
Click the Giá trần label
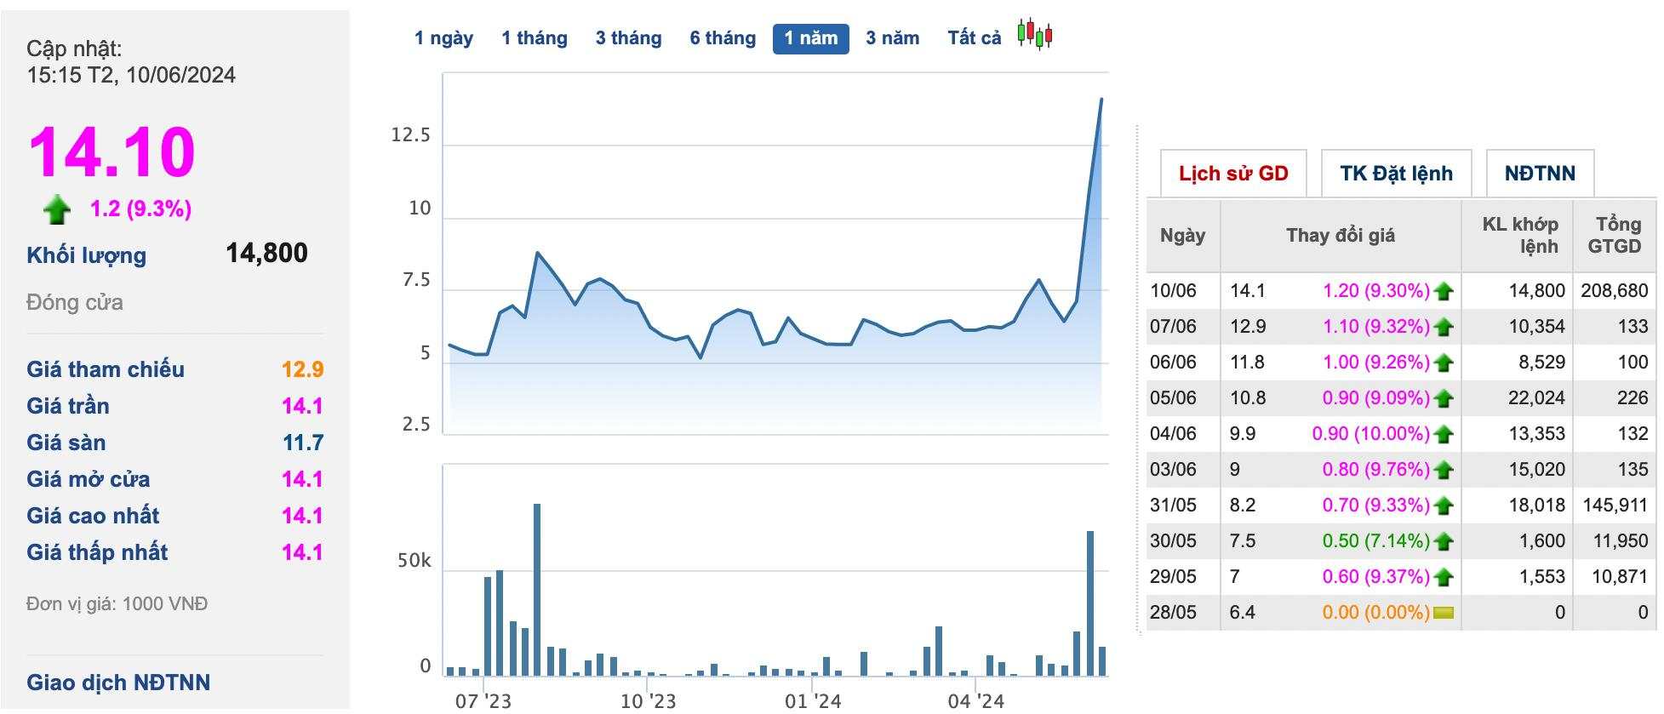[68, 406]
